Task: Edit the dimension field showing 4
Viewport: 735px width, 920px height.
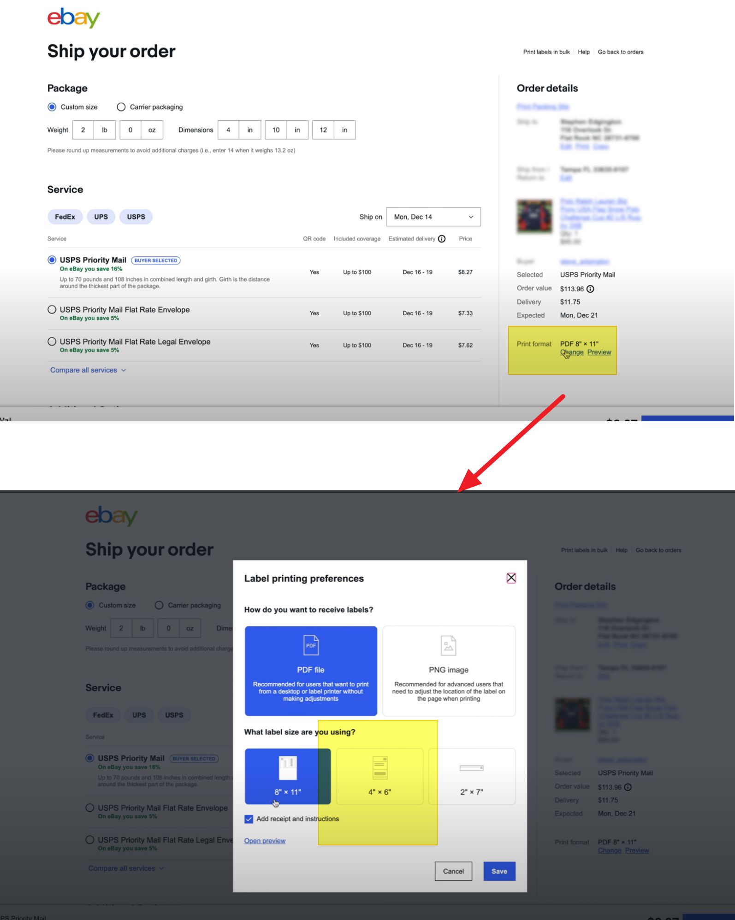Action: point(228,130)
